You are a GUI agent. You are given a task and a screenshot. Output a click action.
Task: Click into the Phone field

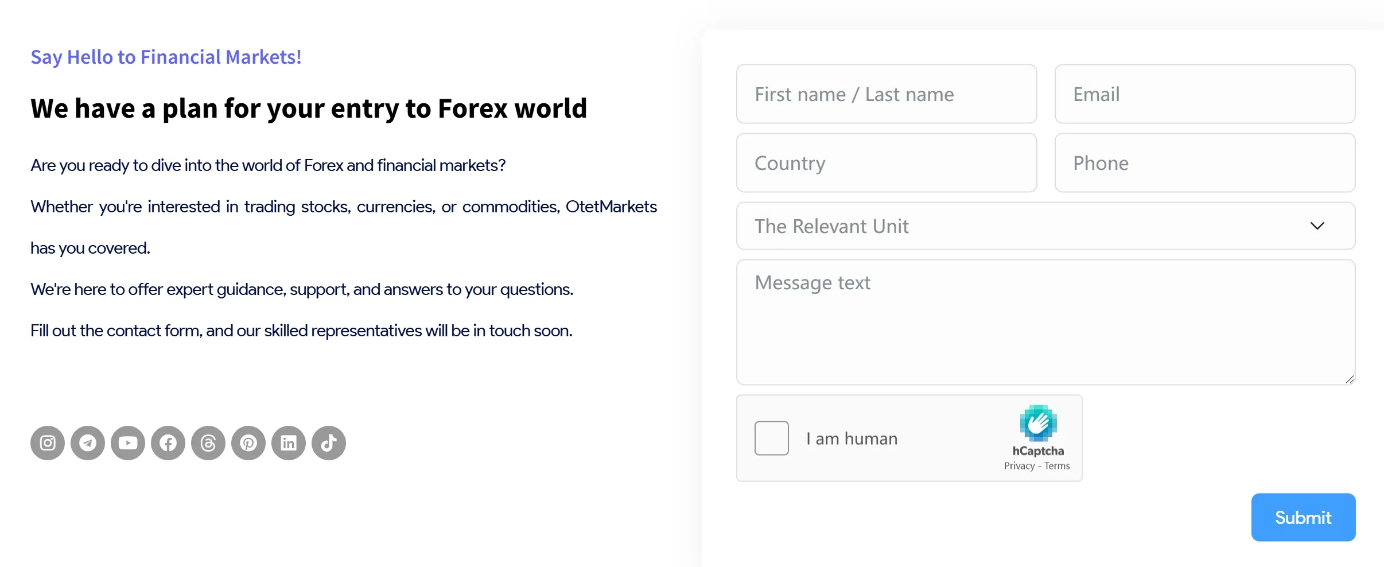coord(1205,163)
